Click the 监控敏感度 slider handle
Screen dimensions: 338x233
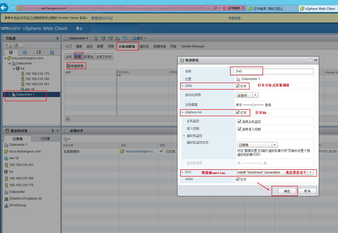pos(261,163)
